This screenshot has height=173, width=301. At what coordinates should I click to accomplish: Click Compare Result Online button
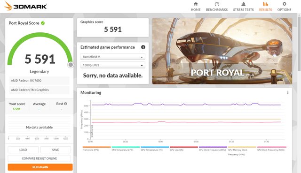pyautogui.click(x=40, y=158)
